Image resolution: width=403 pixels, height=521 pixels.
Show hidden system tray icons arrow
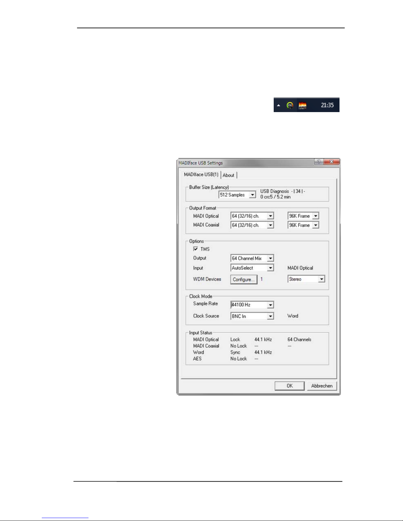[x=279, y=106]
